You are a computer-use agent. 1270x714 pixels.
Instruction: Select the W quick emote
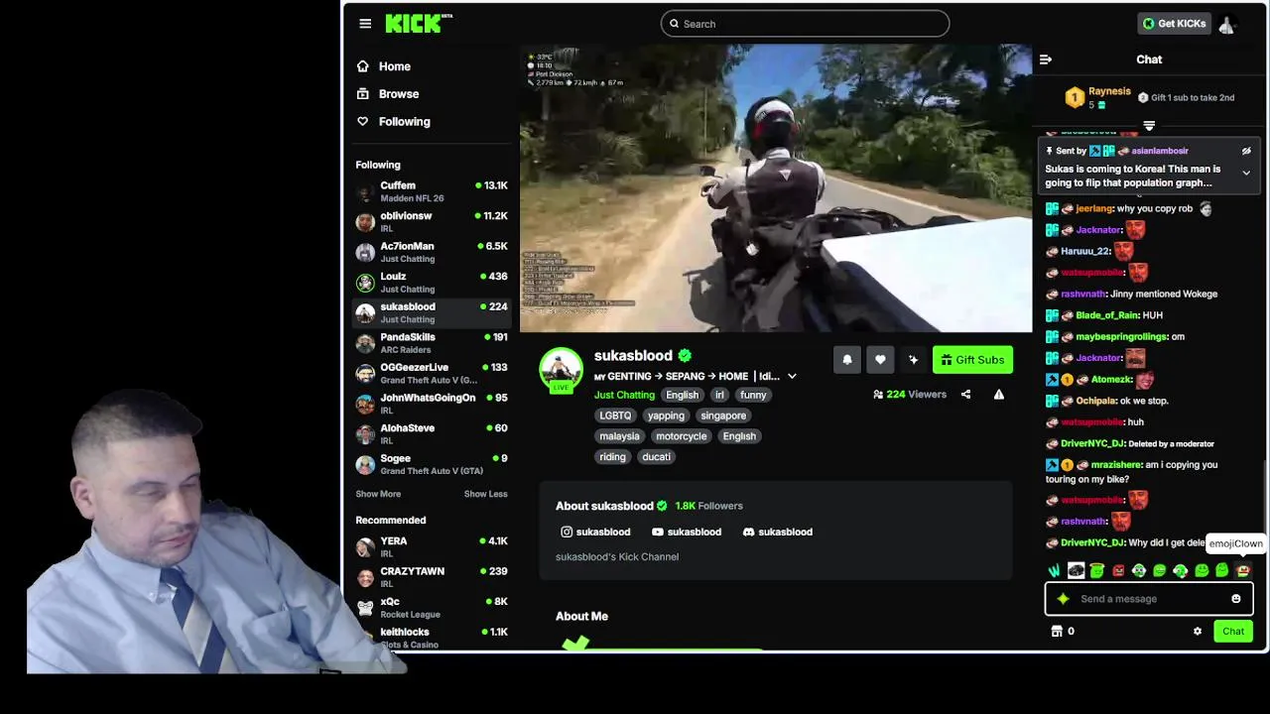point(1055,571)
